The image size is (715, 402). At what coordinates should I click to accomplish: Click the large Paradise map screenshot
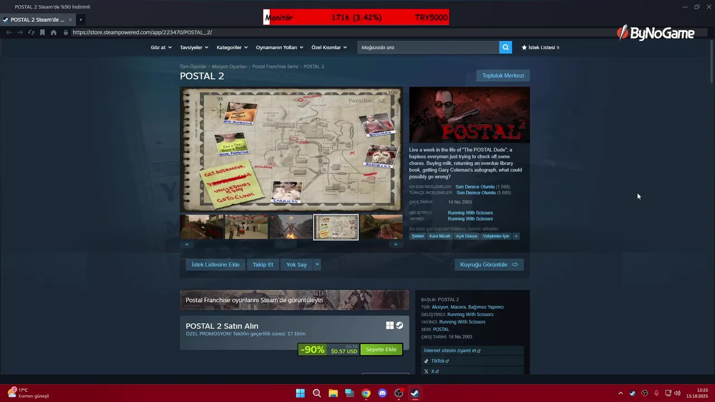(291, 149)
